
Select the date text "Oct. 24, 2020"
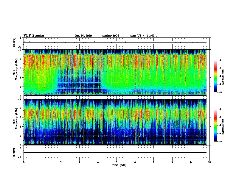point(83,36)
